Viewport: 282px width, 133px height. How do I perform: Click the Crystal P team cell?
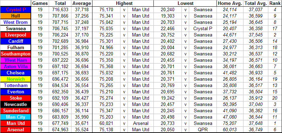point(16,10)
